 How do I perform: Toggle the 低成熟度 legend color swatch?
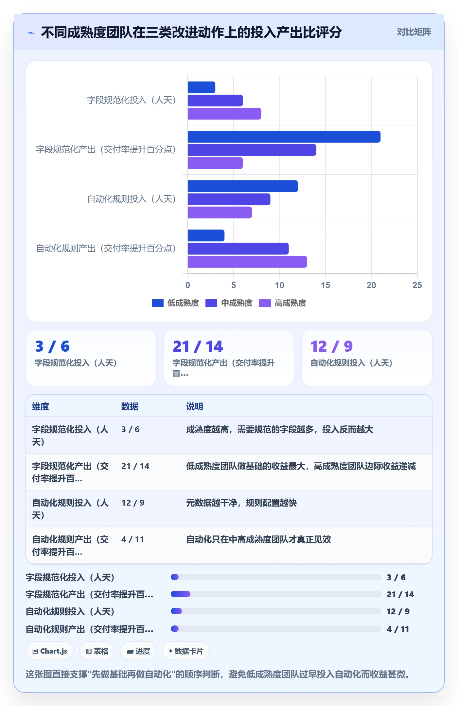pyautogui.click(x=157, y=303)
